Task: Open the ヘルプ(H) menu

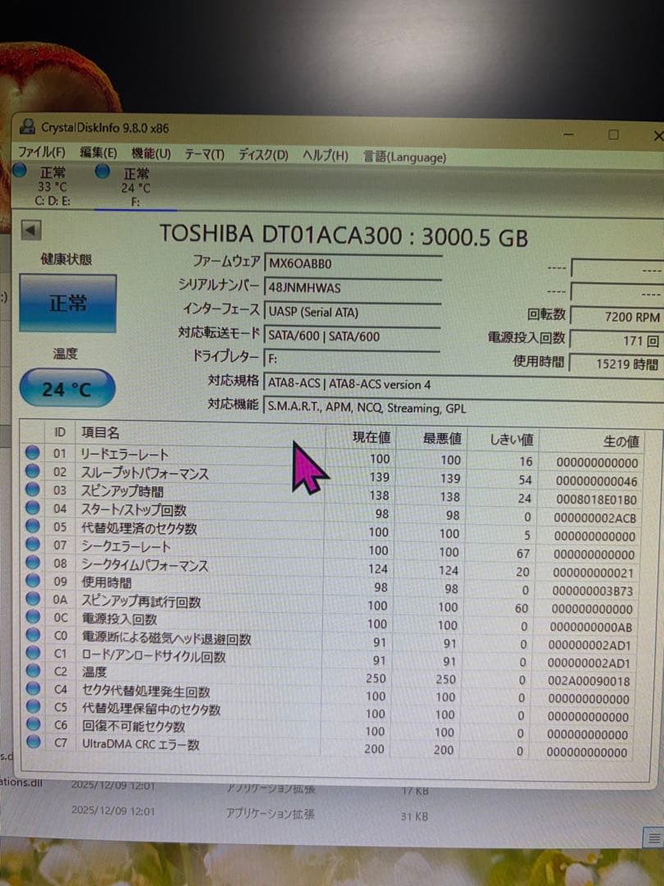Action: coord(325,155)
